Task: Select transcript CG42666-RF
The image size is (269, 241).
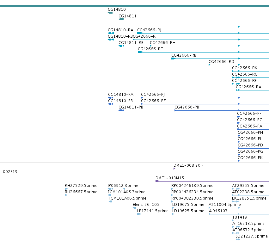Action: 244,81
